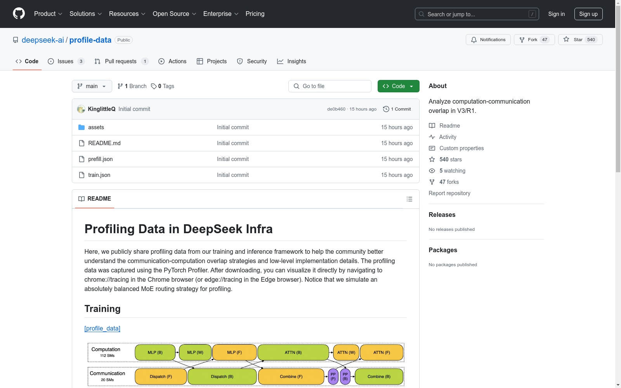Click the branch icon next to 1 Branch
Image resolution: width=621 pixels, height=388 pixels.
coord(120,86)
